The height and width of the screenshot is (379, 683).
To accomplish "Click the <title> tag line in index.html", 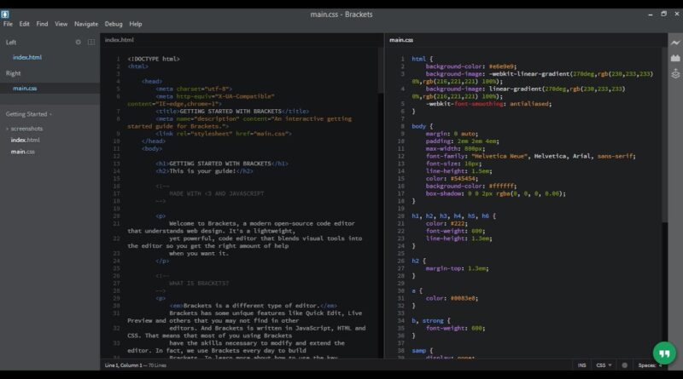I will [x=232, y=112].
